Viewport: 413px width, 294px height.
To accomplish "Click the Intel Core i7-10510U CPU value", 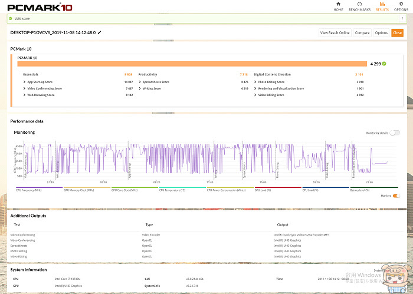I will [x=67, y=279].
